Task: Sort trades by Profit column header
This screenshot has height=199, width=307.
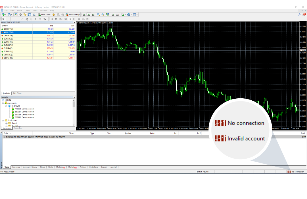Action: (x=303, y=133)
